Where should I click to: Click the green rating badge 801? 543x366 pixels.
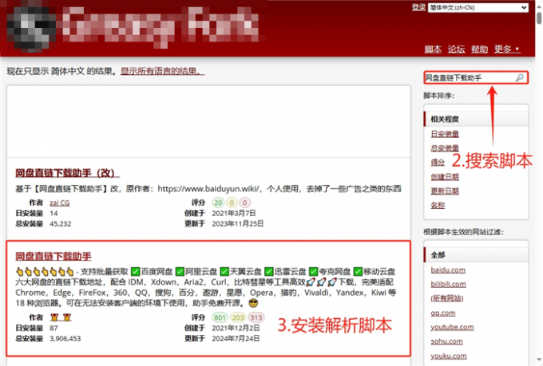[220, 317]
